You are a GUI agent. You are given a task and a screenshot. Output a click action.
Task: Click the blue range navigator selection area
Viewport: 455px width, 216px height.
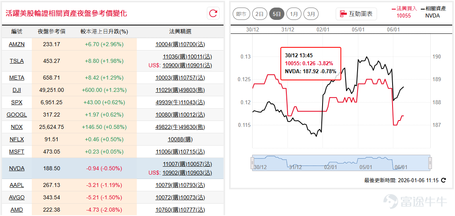(341, 162)
